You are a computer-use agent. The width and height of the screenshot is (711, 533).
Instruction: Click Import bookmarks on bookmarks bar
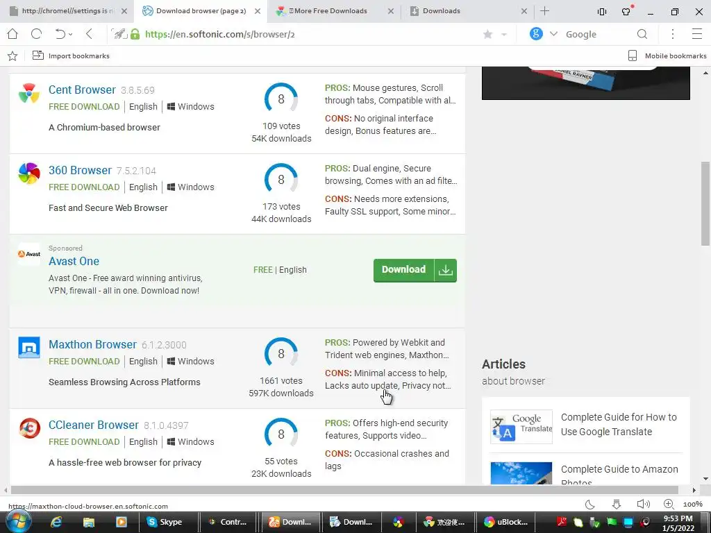coord(71,56)
